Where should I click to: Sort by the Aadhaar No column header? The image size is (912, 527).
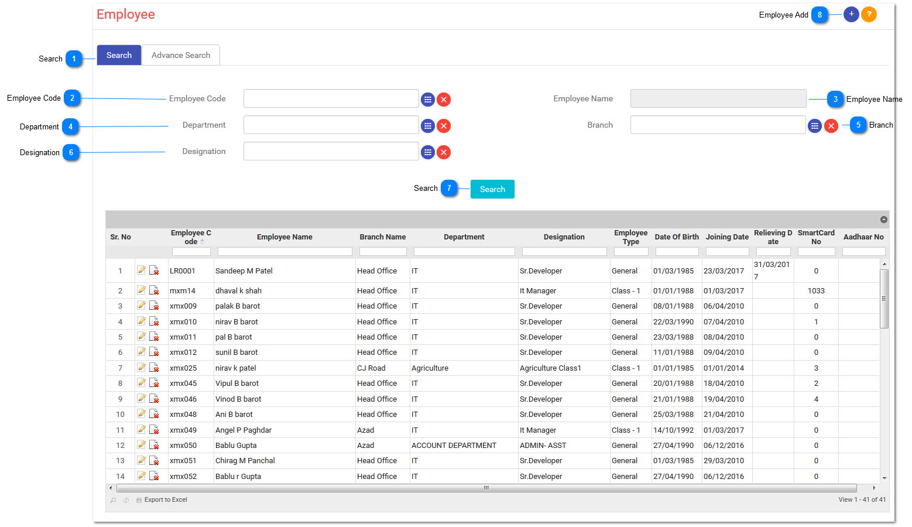(x=863, y=237)
